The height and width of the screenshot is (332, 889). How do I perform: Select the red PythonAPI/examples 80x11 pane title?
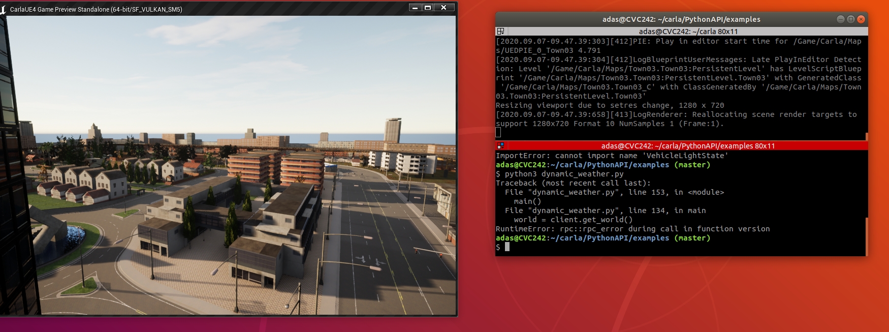tap(688, 146)
